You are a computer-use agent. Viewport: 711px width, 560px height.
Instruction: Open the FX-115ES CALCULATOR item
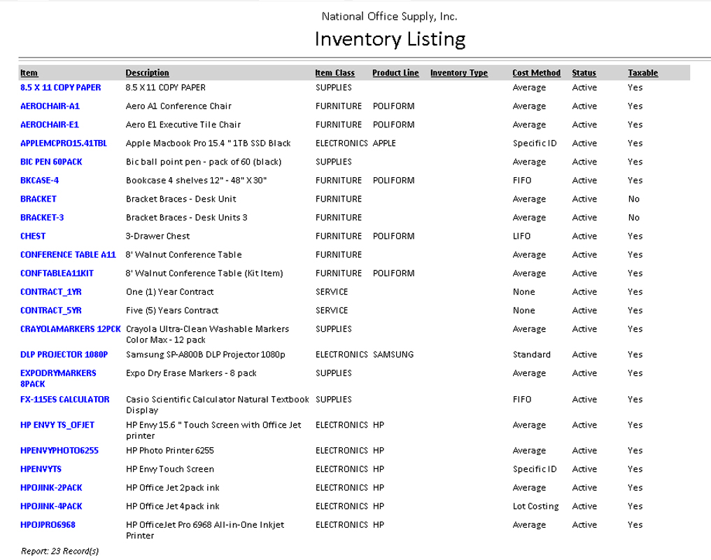pyautogui.click(x=65, y=400)
